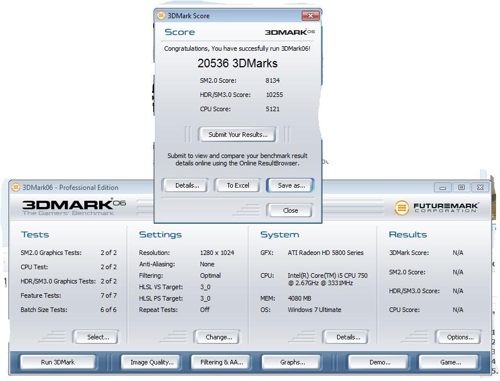The width and height of the screenshot is (500, 381).
Task: Click the Close button in Score dialog
Action: point(290,210)
